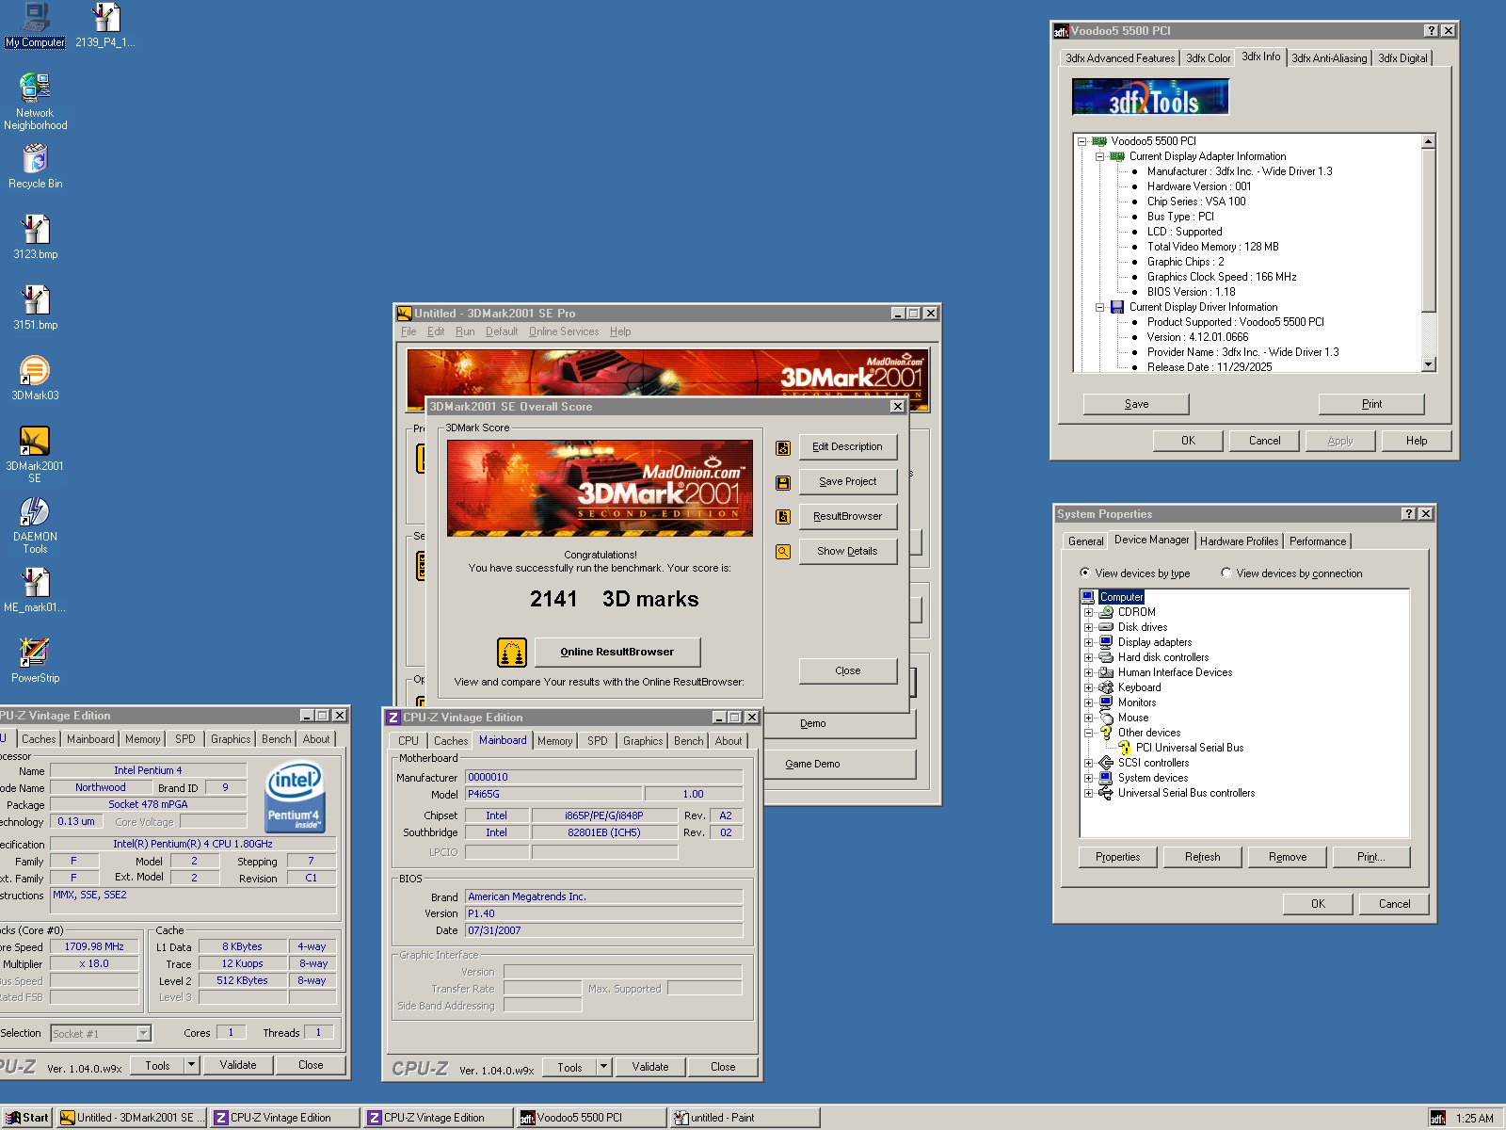Image resolution: width=1506 pixels, height=1130 pixels.
Task: Click the Mouse device icon in Device Manager
Action: (x=1106, y=718)
